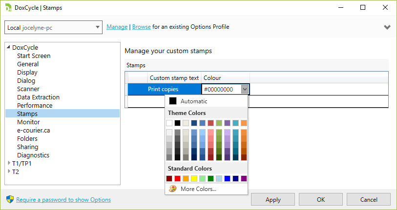Screen dimensions: 397x210
Task: Select General in options tree
Action: pos(28,64)
